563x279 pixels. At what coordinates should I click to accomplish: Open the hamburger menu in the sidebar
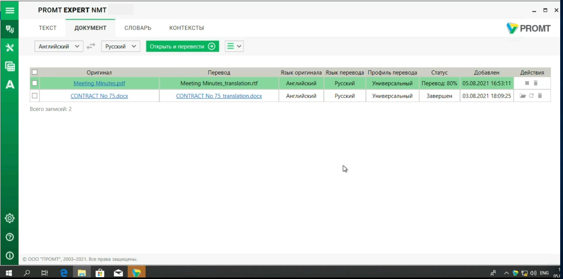tap(10, 10)
